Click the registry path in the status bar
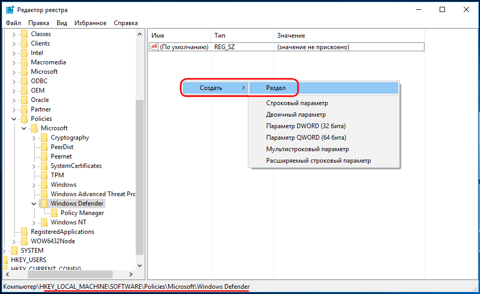The width and height of the screenshot is (480, 294). [126, 287]
